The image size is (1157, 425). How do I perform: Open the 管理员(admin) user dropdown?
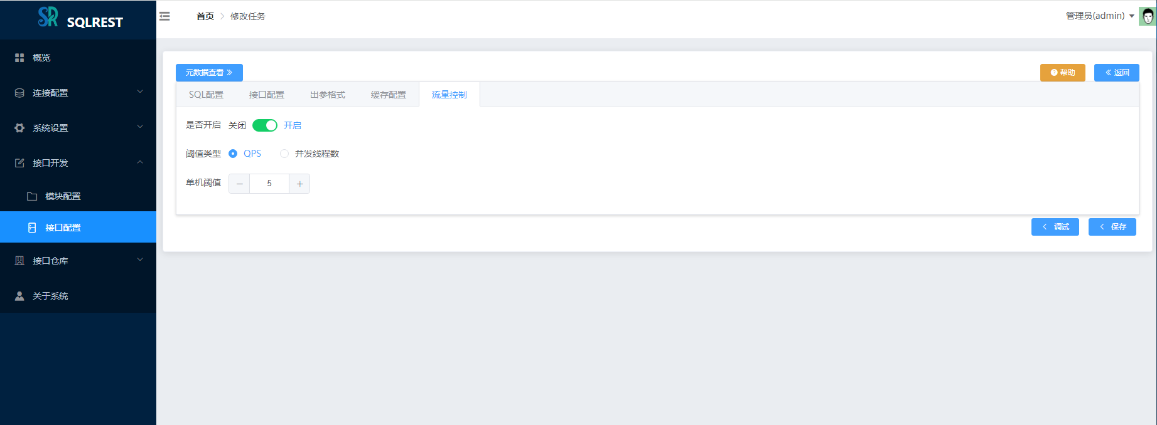1100,16
